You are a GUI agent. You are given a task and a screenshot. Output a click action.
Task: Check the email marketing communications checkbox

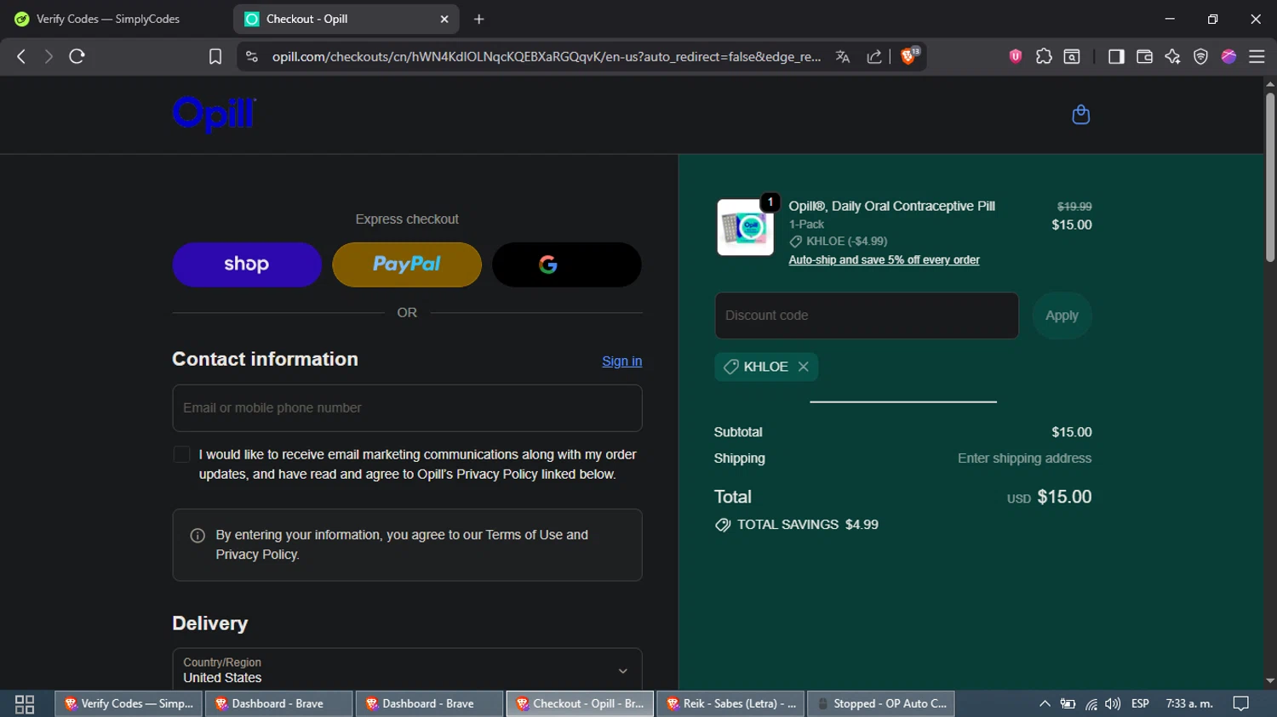[x=181, y=454]
